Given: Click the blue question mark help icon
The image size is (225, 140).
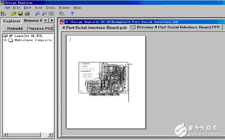Looking at the screenshot, I should 72,14.
